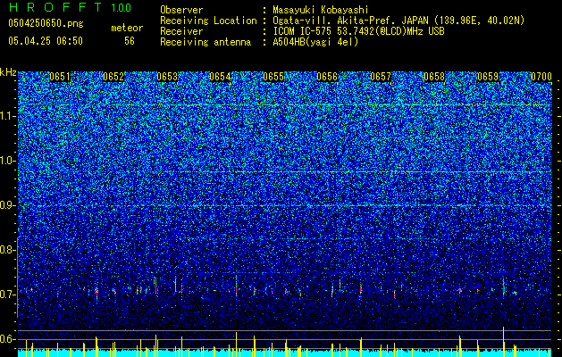Click the 0654 time marker
This screenshot has height=357, width=562.
tap(220, 77)
